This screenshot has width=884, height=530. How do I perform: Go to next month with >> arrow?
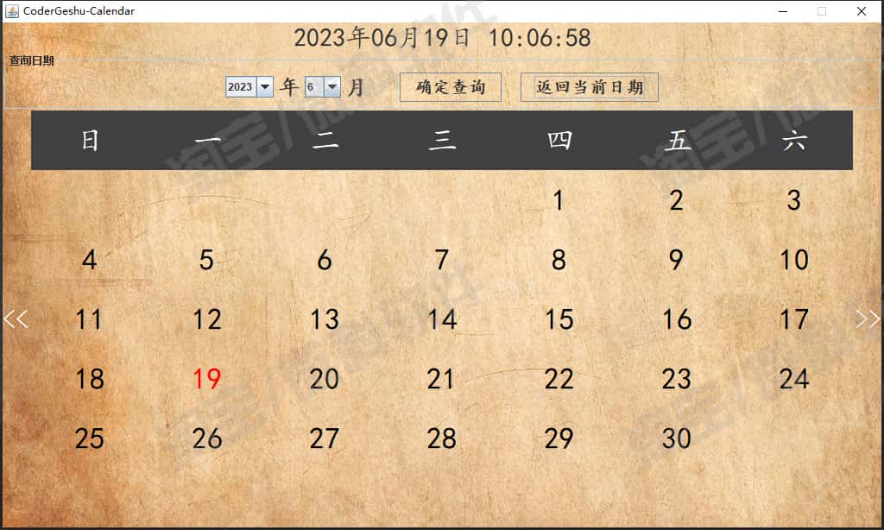(868, 319)
